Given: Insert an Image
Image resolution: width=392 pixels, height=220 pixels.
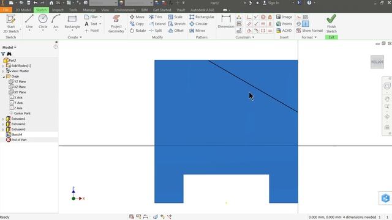Looking at the screenshot, I should pyautogui.click(x=284, y=16).
